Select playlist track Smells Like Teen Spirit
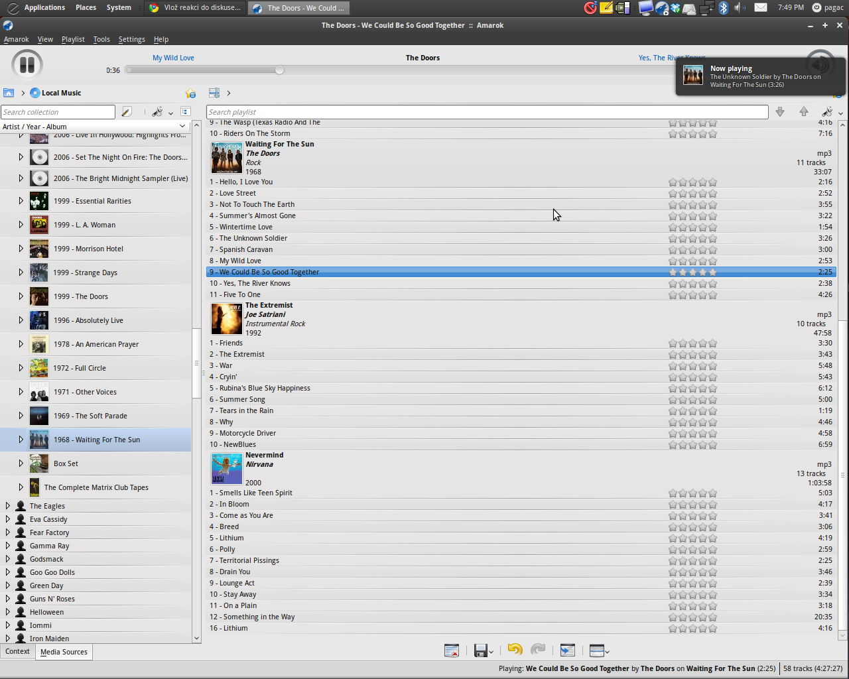Viewport: 849px width, 679px height. pyautogui.click(x=521, y=493)
